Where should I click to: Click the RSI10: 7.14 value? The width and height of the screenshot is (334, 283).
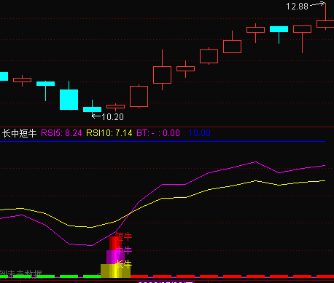click(109, 133)
